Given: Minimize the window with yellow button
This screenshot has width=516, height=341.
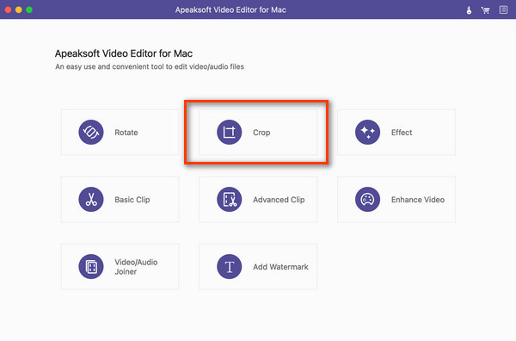Looking at the screenshot, I should [x=19, y=9].
